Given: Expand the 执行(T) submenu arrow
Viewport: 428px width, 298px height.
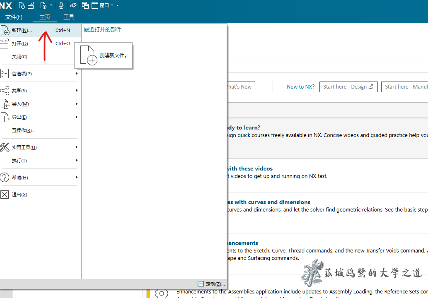Looking at the screenshot, I should [x=76, y=160].
